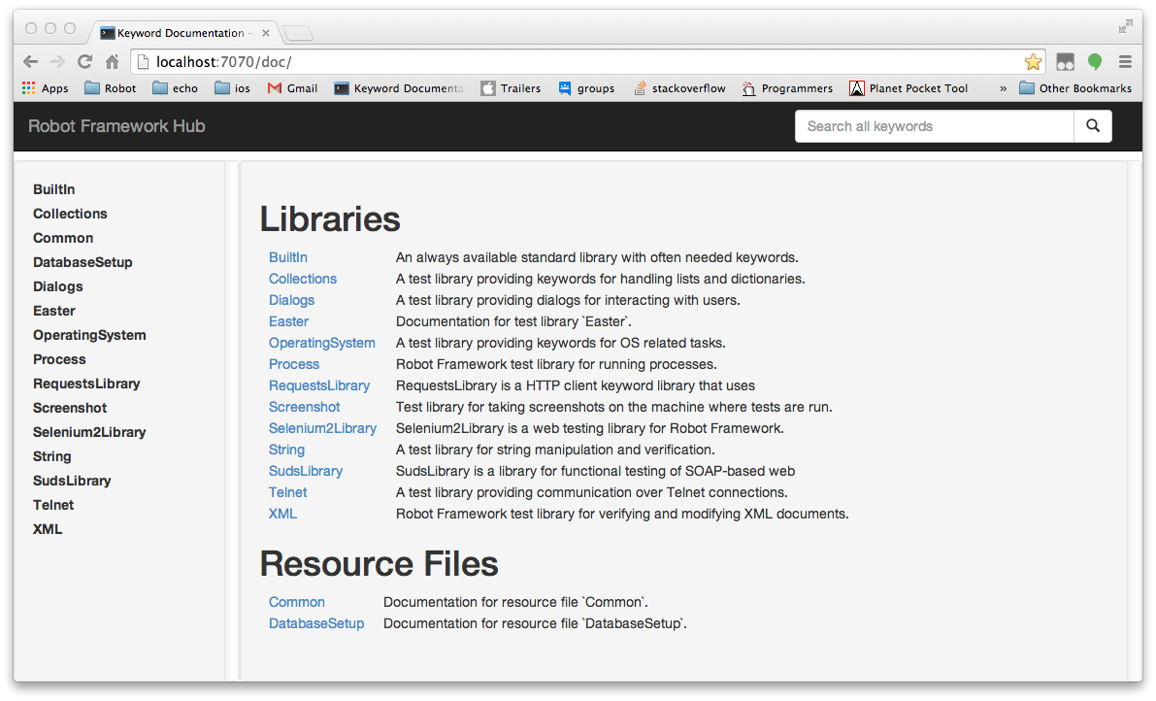Bookmark this page with the star icon
The height and width of the screenshot is (701, 1156).
[x=1033, y=62]
